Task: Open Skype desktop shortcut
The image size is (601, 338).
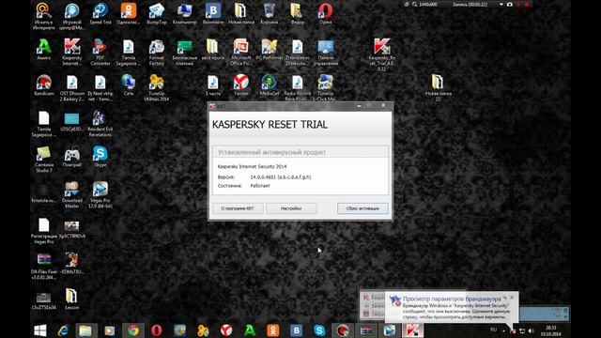Action: point(100,157)
